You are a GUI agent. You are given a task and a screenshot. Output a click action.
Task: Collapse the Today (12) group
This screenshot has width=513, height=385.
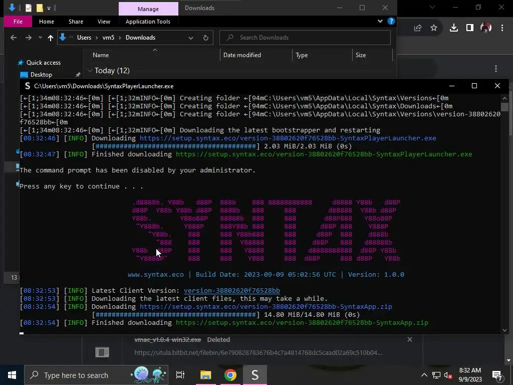coord(90,71)
